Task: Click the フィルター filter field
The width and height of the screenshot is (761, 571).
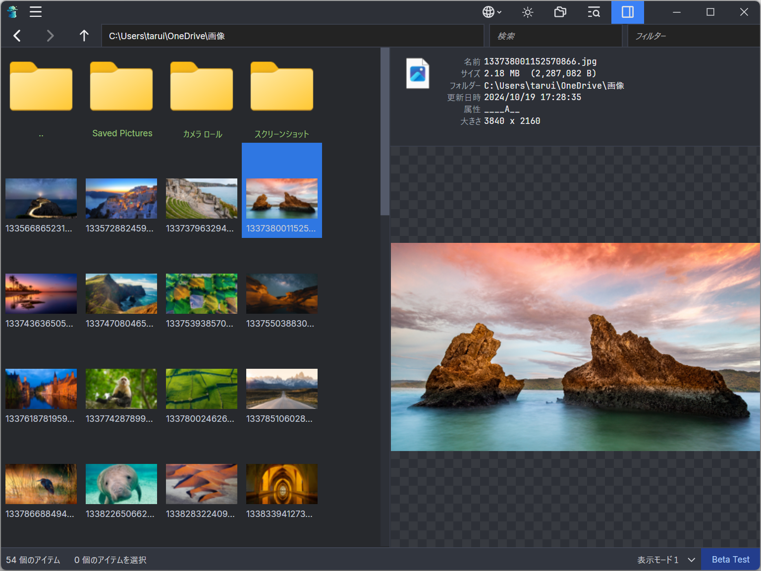Action: (693, 36)
